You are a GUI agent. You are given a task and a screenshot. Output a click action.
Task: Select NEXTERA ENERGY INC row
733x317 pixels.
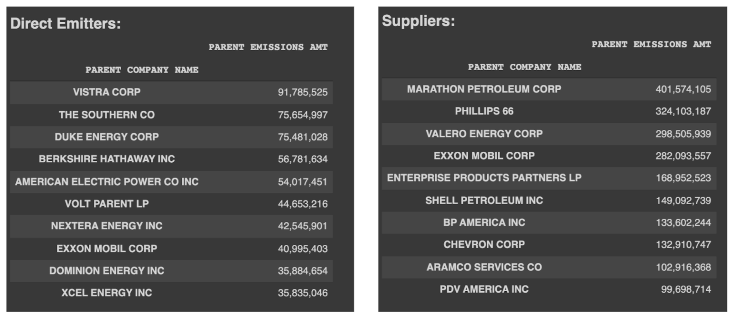(171, 226)
